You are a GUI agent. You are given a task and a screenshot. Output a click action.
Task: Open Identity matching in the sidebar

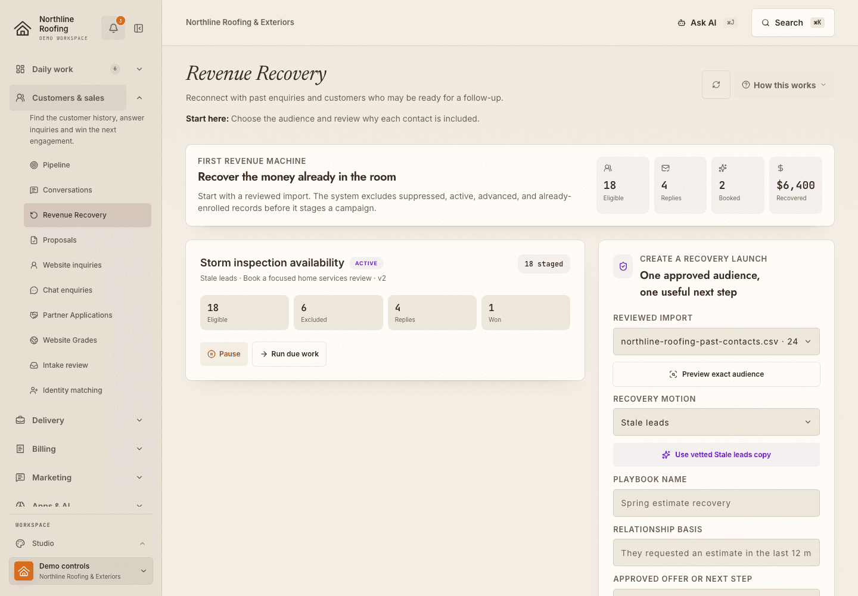[88, 390]
